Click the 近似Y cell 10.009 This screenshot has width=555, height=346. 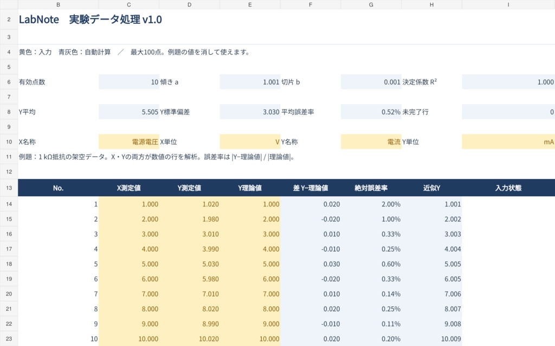(431, 338)
